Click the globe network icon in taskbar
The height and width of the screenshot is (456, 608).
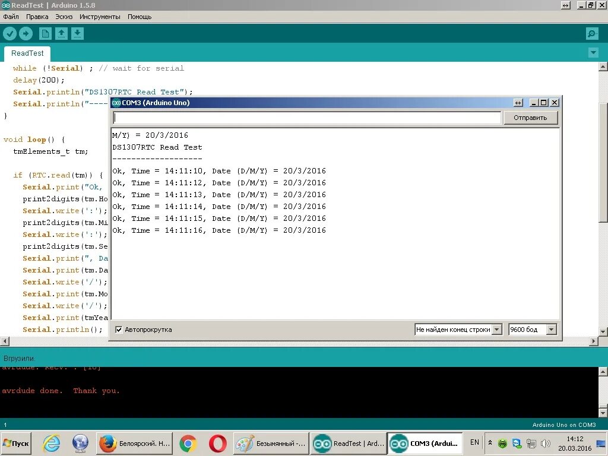pyautogui.click(x=80, y=443)
